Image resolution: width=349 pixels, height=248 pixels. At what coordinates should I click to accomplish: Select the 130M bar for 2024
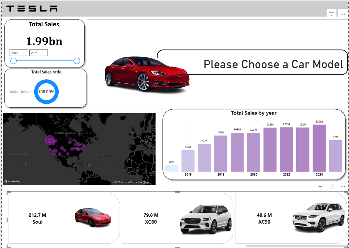coord(319,148)
